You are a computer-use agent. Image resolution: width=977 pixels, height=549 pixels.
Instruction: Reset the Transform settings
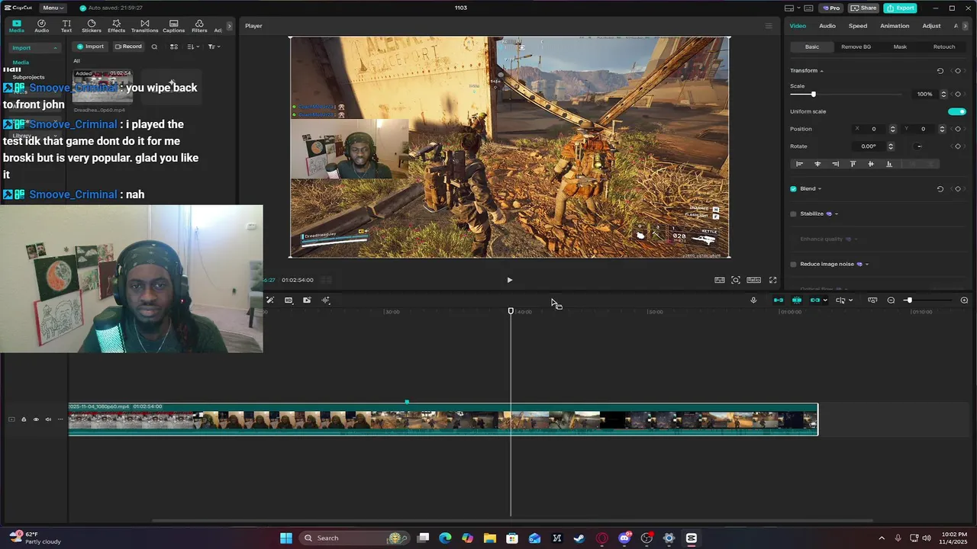pos(940,71)
